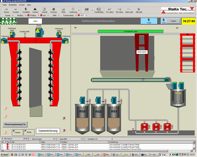
Task: Click the Portal motor icon
Action: pyautogui.click(x=39, y=33)
